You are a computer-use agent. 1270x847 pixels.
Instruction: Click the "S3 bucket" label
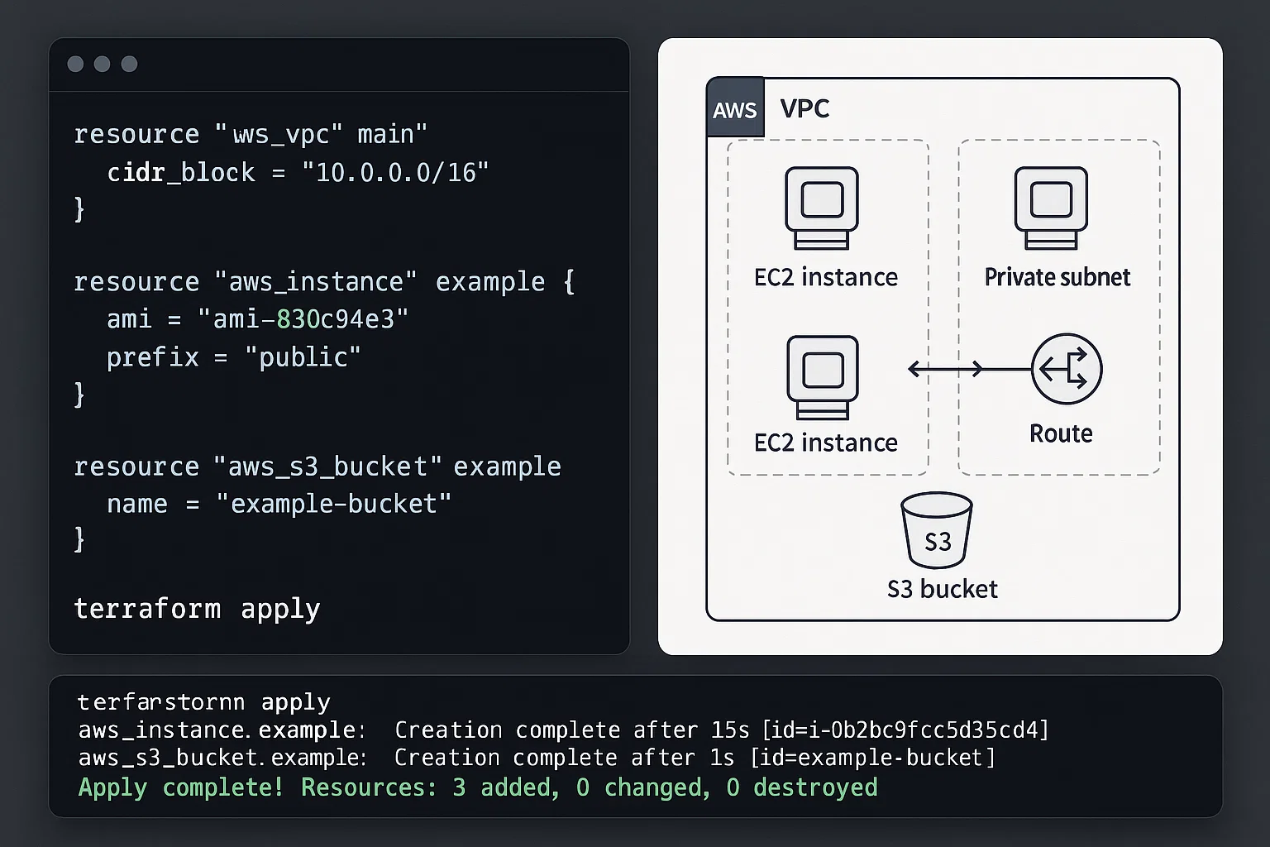943,589
